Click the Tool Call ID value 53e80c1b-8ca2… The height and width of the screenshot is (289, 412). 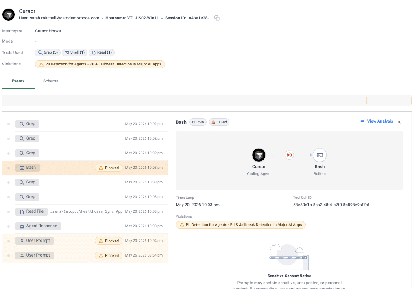331,205
